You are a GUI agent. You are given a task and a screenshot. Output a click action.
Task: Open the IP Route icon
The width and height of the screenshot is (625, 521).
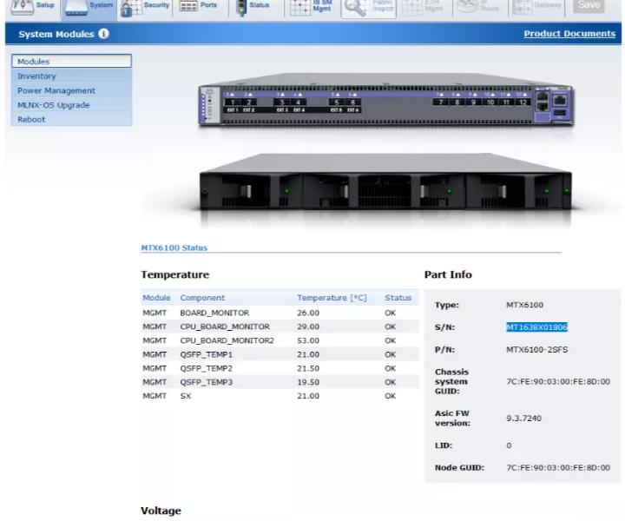(x=467, y=6)
